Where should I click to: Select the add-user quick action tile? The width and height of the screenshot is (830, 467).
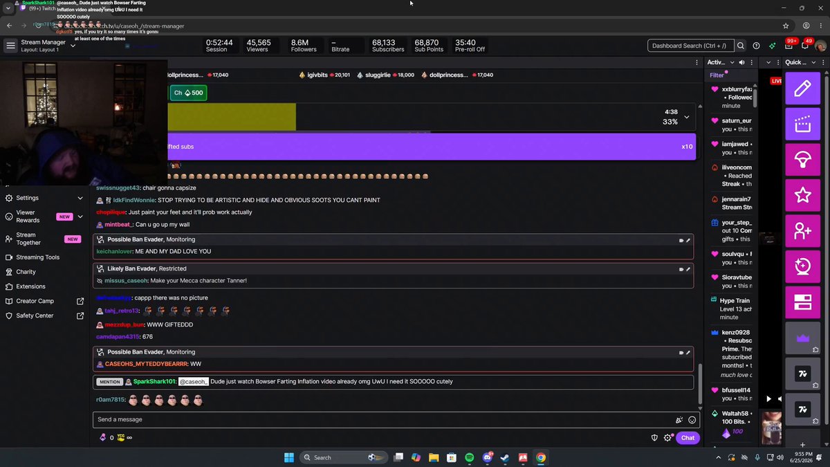click(802, 232)
